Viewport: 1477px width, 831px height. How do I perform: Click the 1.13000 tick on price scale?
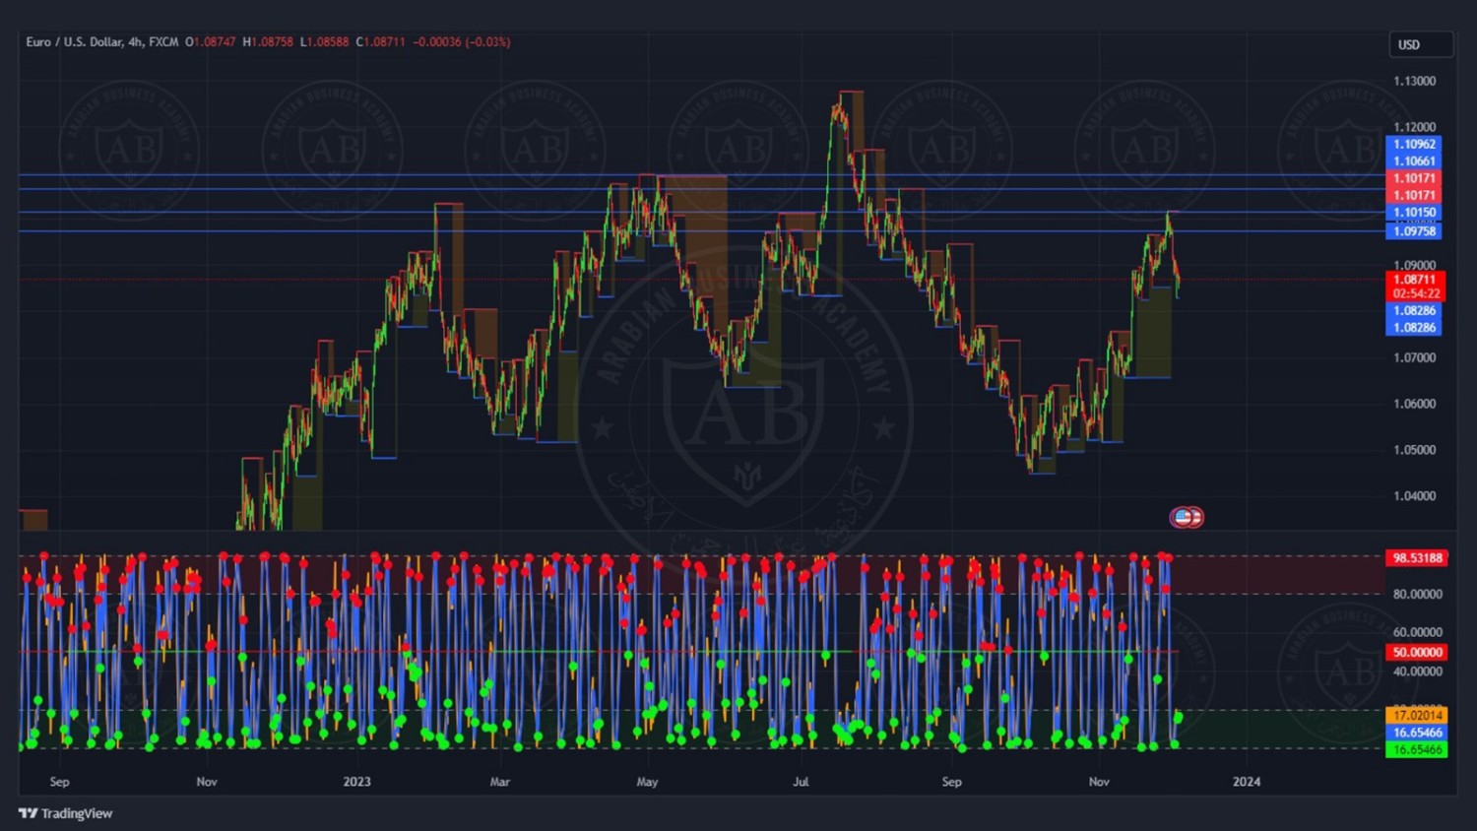[1414, 81]
